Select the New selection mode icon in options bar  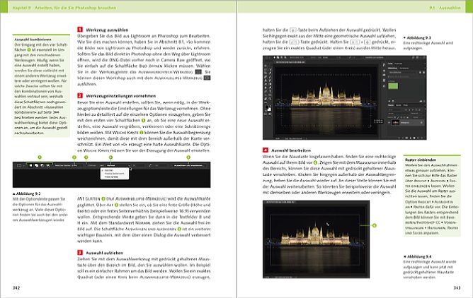pos(30,166)
